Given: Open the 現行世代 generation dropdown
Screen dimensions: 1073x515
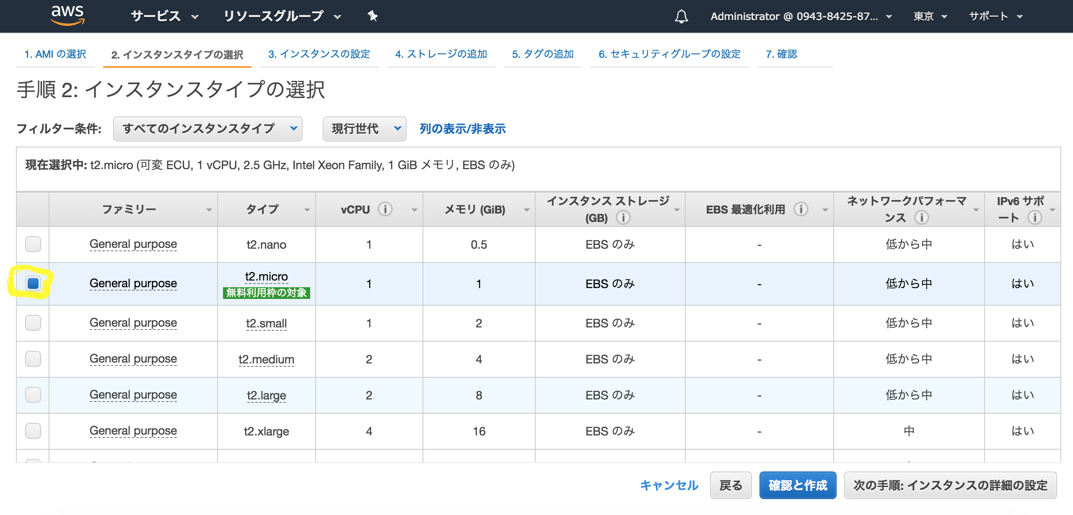Looking at the screenshot, I should pos(364,129).
